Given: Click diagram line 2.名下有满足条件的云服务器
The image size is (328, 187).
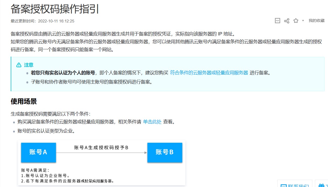Looking at the screenshot, I should pyautogui.click(x=67, y=181).
